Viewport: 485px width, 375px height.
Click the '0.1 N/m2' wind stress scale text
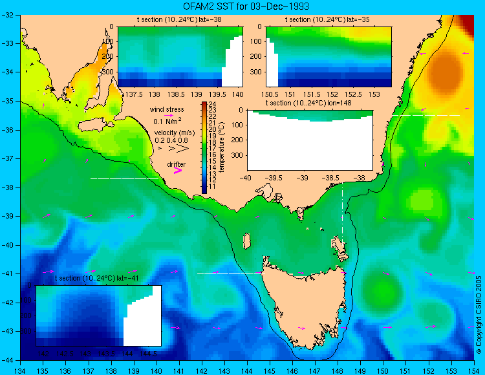click(x=167, y=121)
